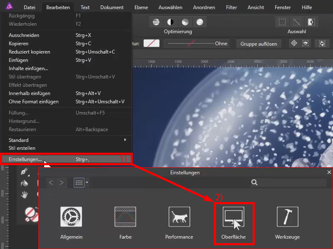Choose Kopieren from the menu
The width and height of the screenshot is (333, 249).
[66, 44]
